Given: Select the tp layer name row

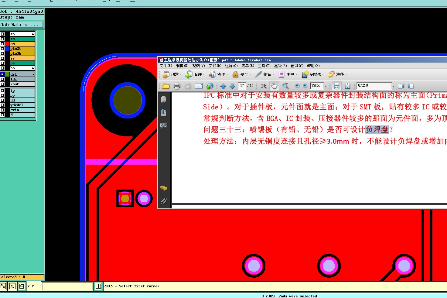Looking at the screenshot, I should click(x=22, y=91).
